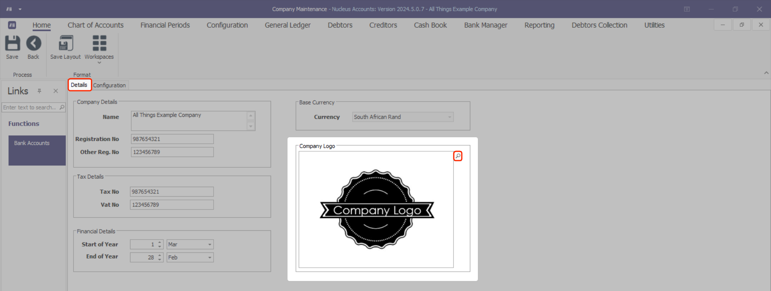Open the Bank Manager tab
771x291 pixels.
[x=486, y=25]
